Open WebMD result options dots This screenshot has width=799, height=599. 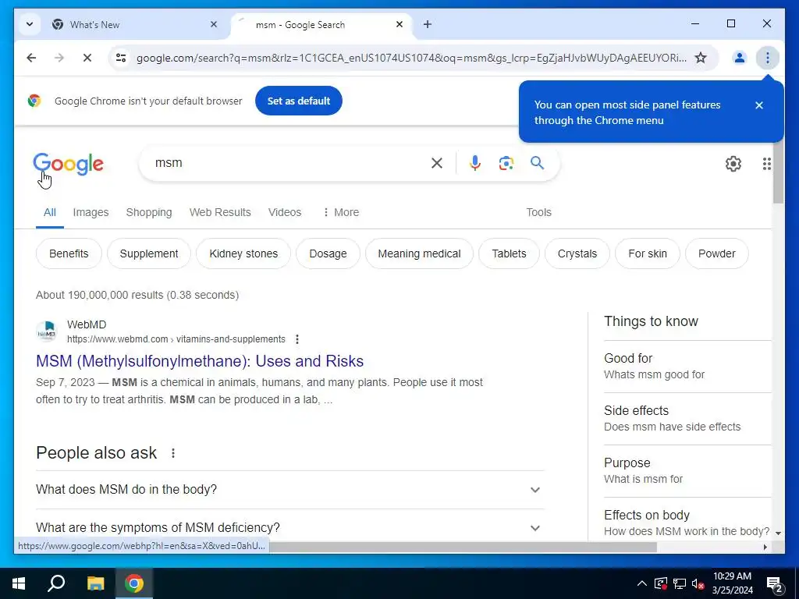click(x=297, y=339)
